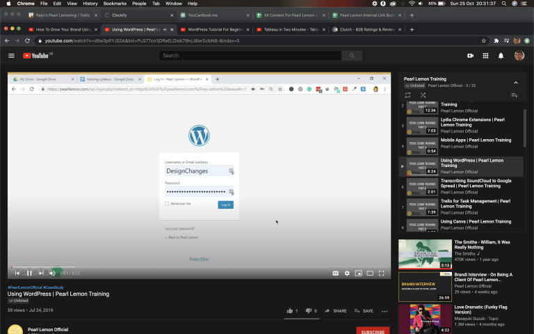Enter full screen mode
The image size is (534, 334).
[x=382, y=273]
